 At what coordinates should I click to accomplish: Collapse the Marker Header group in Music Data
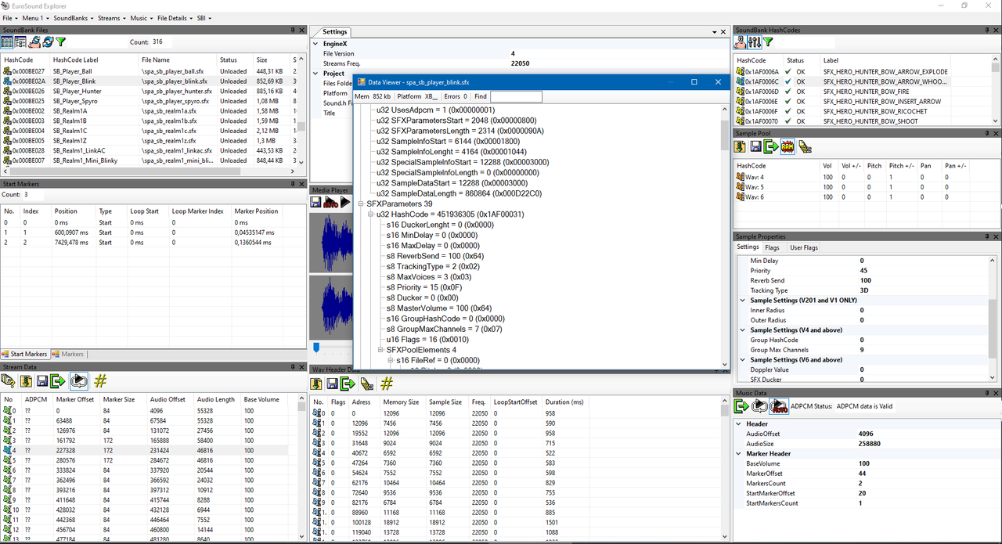740,453
